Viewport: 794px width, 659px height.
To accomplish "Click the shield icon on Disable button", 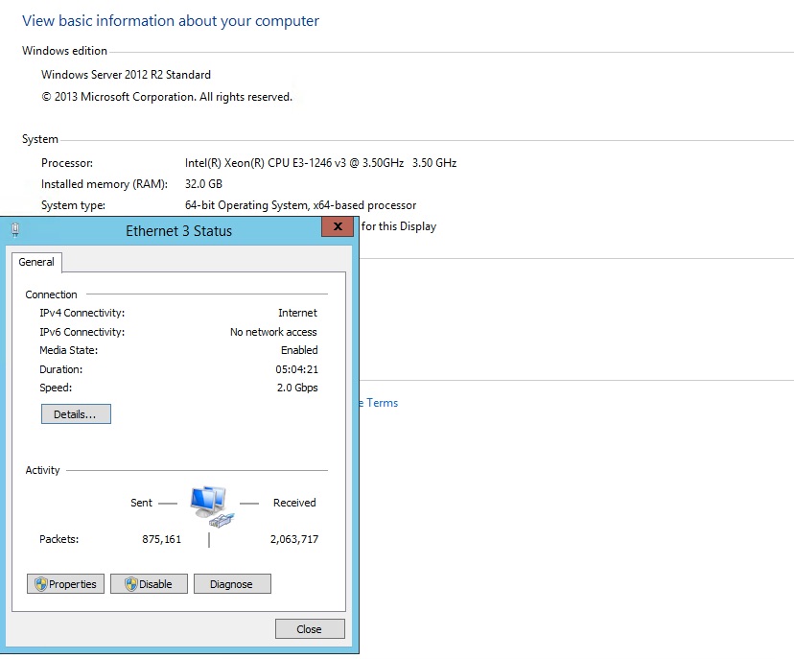I will 131,584.
